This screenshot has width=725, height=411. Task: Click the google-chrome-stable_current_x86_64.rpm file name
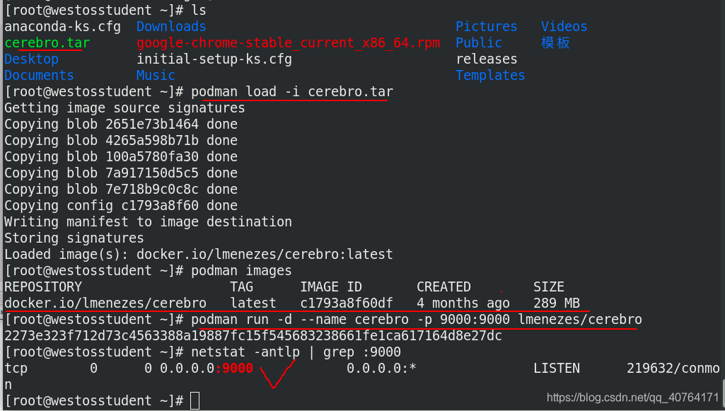click(288, 43)
